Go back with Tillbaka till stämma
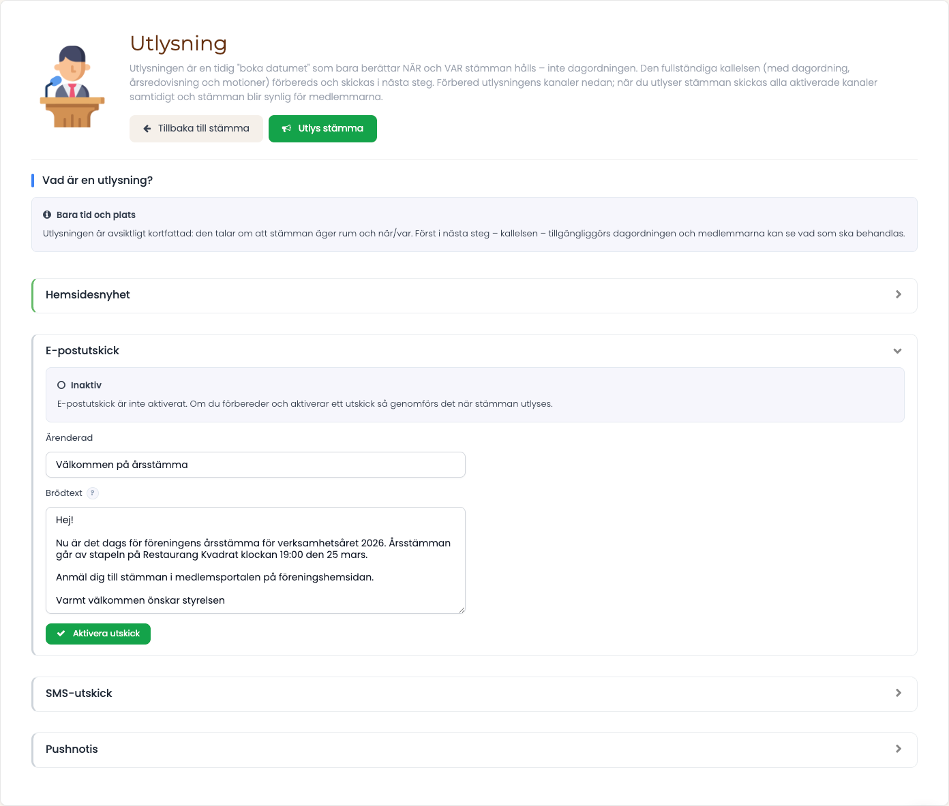The height and width of the screenshot is (806, 949). pos(196,129)
